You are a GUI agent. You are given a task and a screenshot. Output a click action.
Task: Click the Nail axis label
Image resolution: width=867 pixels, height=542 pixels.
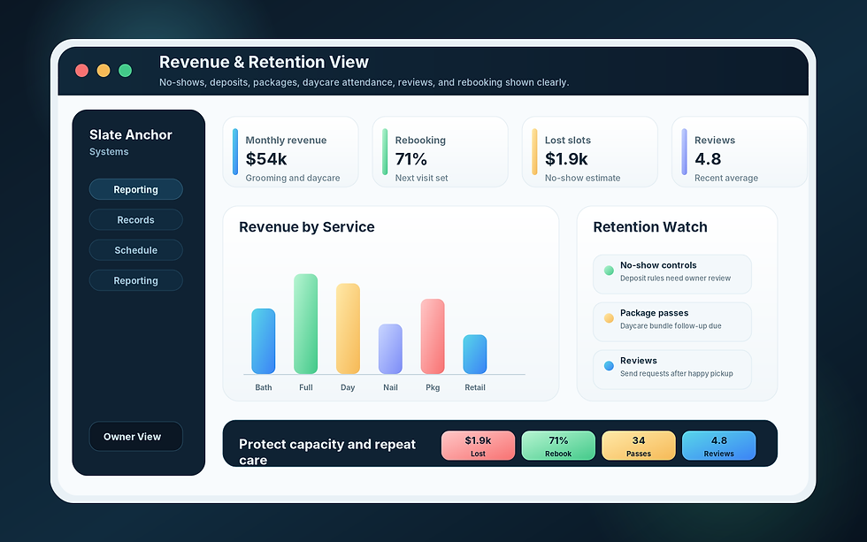click(390, 387)
